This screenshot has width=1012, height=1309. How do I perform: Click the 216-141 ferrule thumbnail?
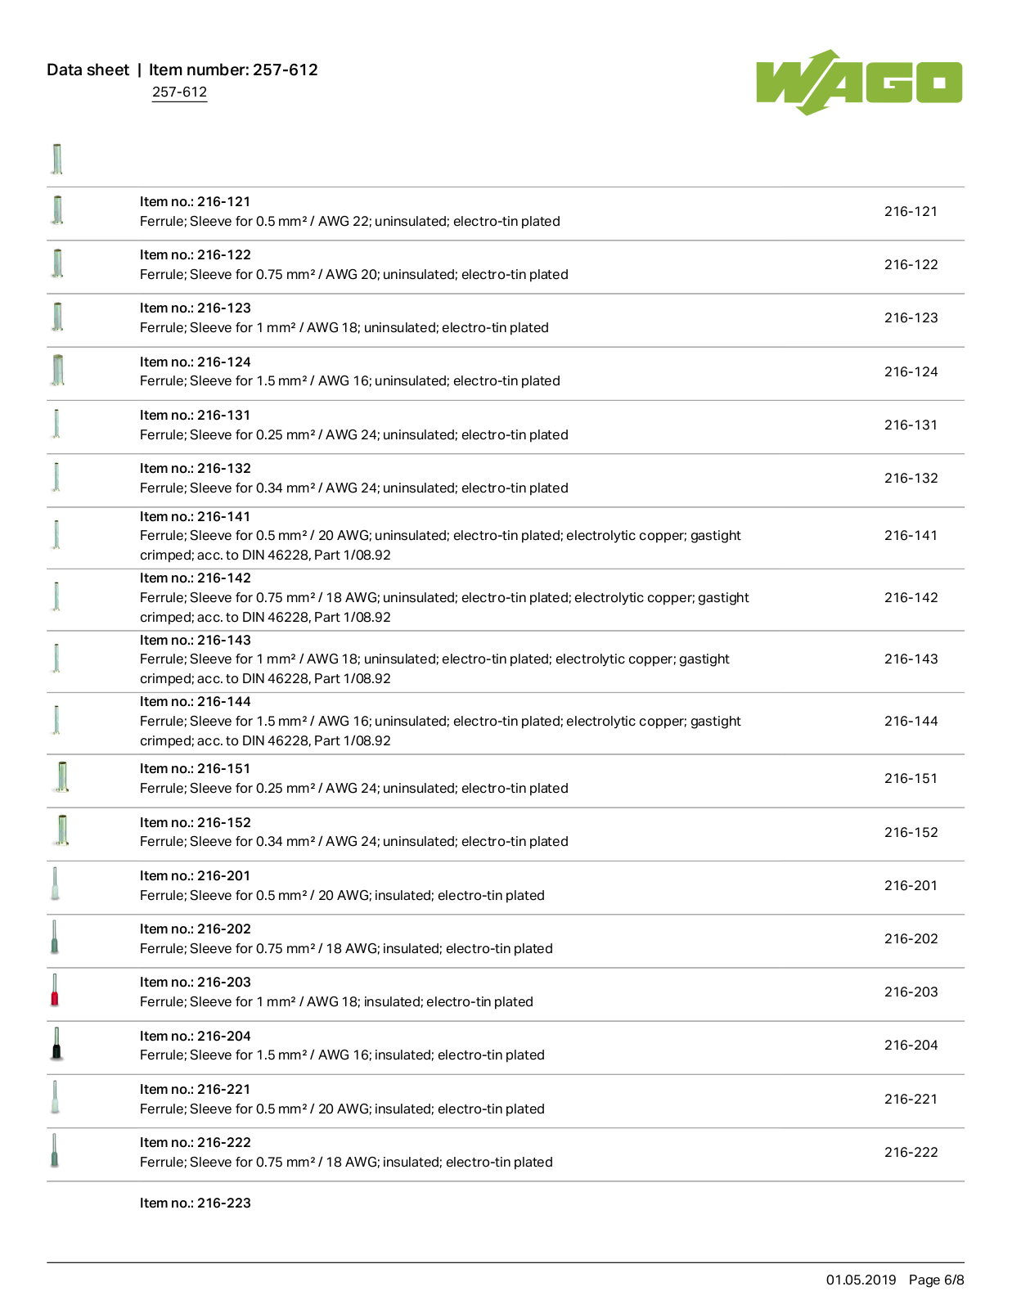tap(56, 534)
